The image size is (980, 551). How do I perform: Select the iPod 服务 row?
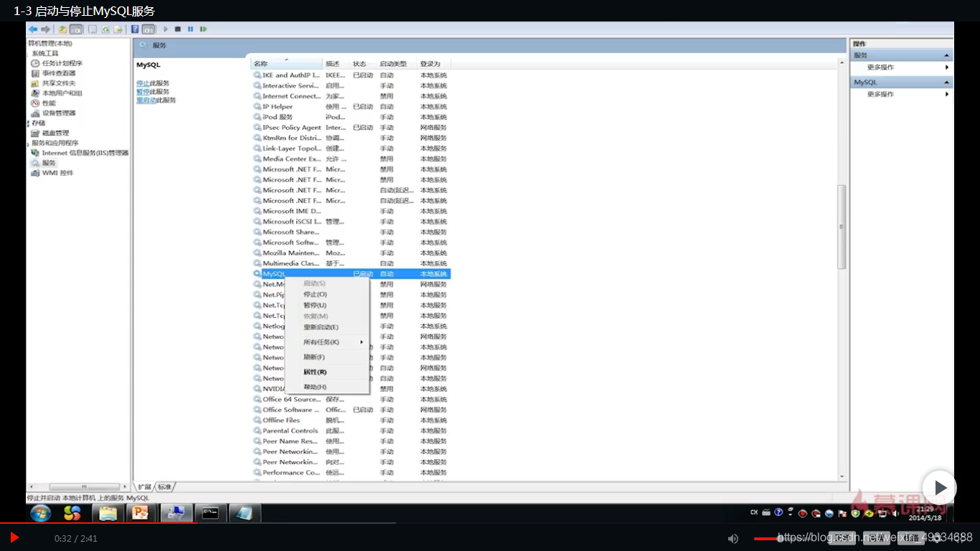click(352, 117)
